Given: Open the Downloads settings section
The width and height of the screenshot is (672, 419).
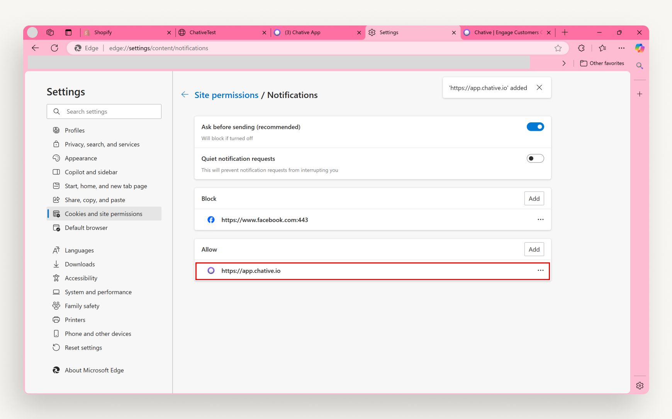Looking at the screenshot, I should tap(79, 264).
